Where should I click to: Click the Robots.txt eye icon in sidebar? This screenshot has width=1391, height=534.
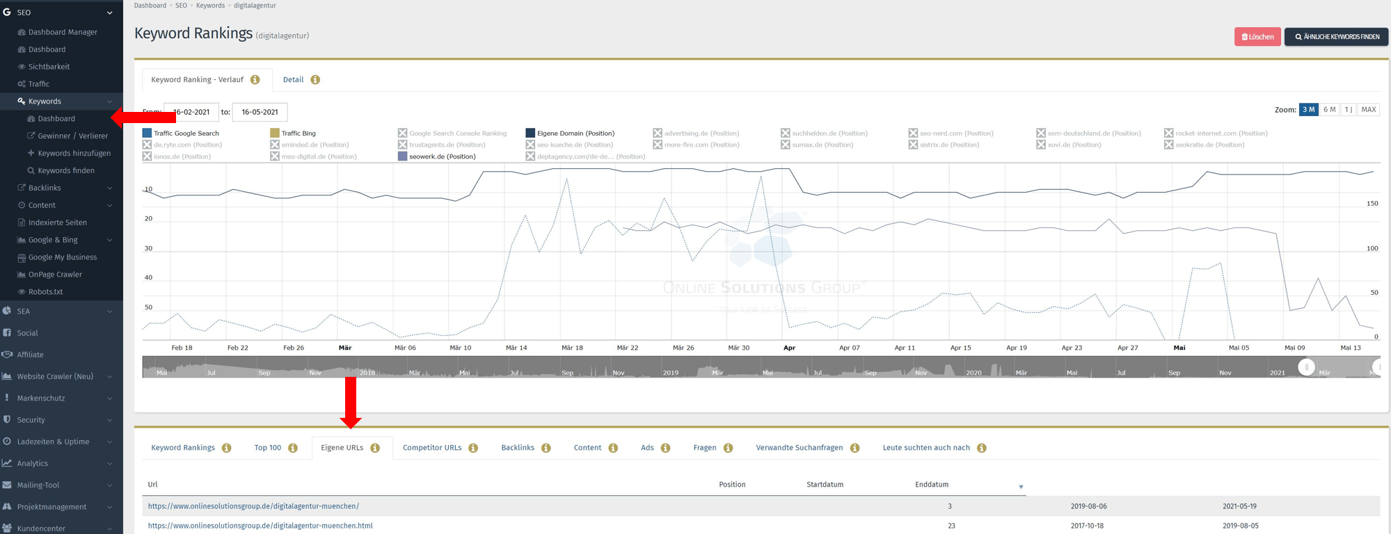(22, 292)
